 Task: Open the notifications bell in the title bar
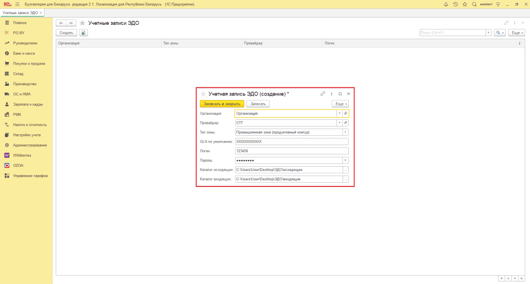(x=446, y=4)
